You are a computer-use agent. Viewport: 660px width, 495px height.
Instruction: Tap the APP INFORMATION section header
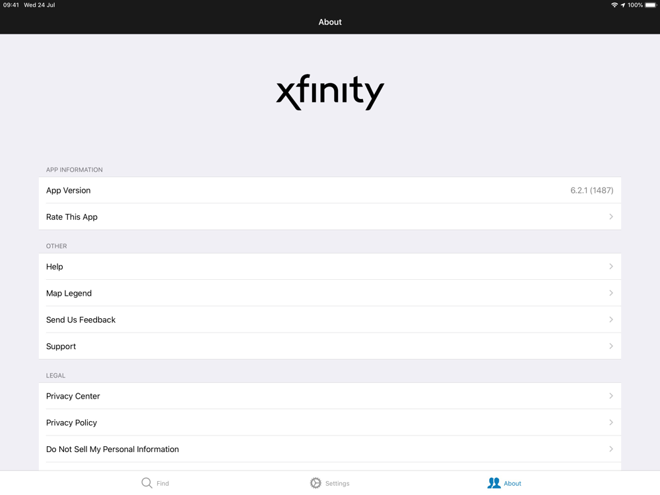[74, 170]
